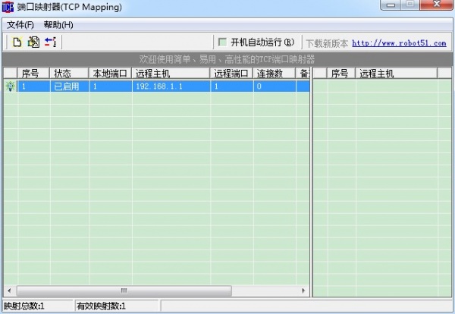Open the http://www.robot51.com link
Image resolution: width=455 pixels, height=314 pixels.
pyautogui.click(x=399, y=43)
